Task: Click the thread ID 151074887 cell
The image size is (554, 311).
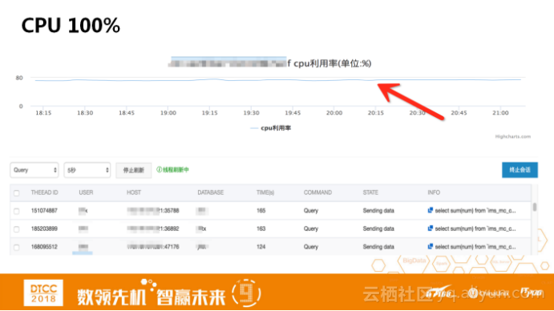Action: [x=44, y=211]
